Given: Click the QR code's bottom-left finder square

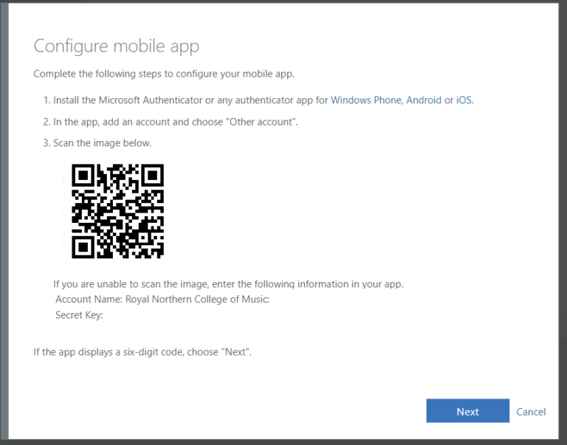Looking at the screenshot, I should (82, 246).
